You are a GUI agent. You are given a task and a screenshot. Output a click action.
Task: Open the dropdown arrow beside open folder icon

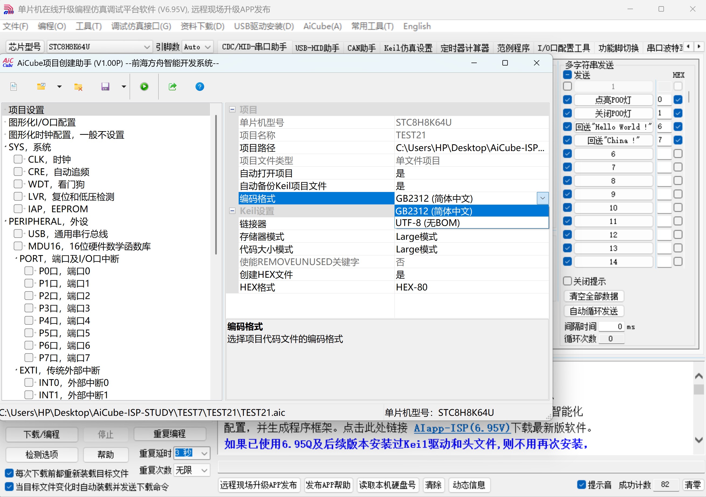click(59, 87)
